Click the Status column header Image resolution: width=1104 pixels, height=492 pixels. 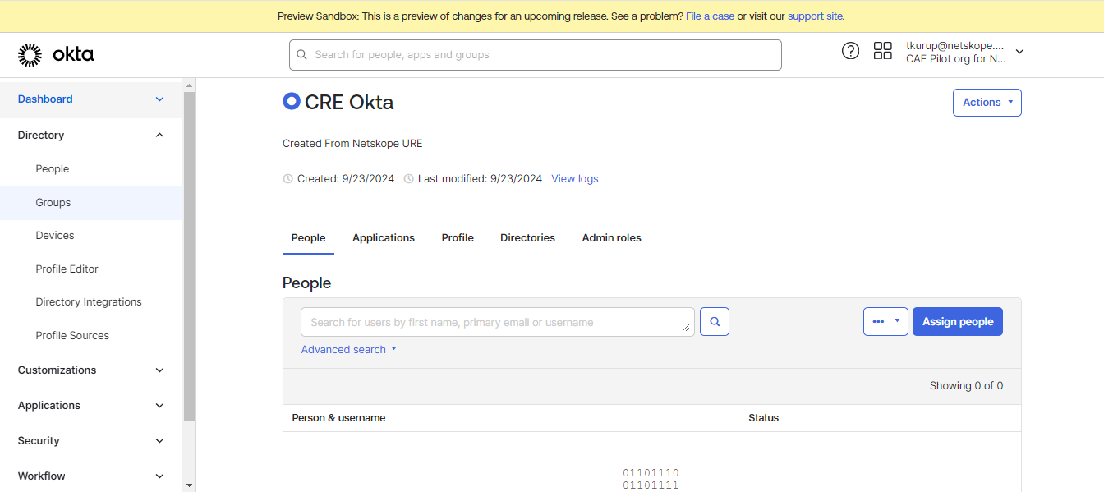764,418
